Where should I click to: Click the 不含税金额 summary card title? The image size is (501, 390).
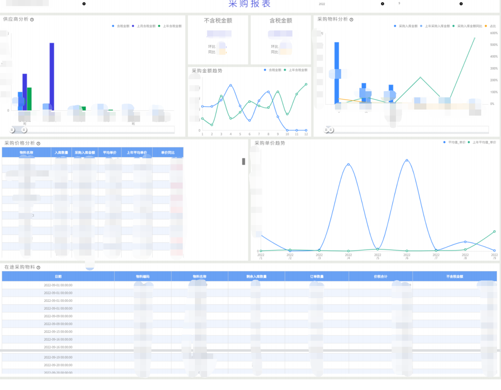[x=218, y=21]
